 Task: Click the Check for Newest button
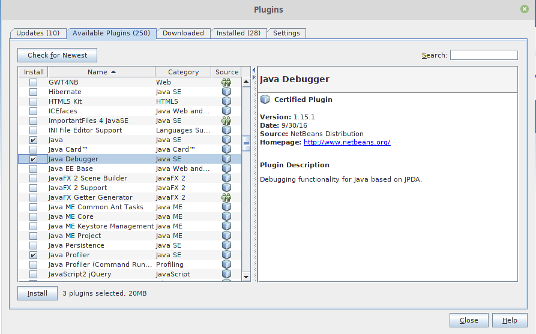point(58,55)
